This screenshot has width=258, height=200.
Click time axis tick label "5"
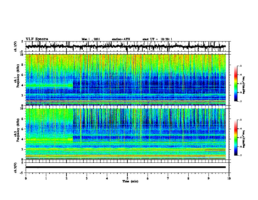127,178
